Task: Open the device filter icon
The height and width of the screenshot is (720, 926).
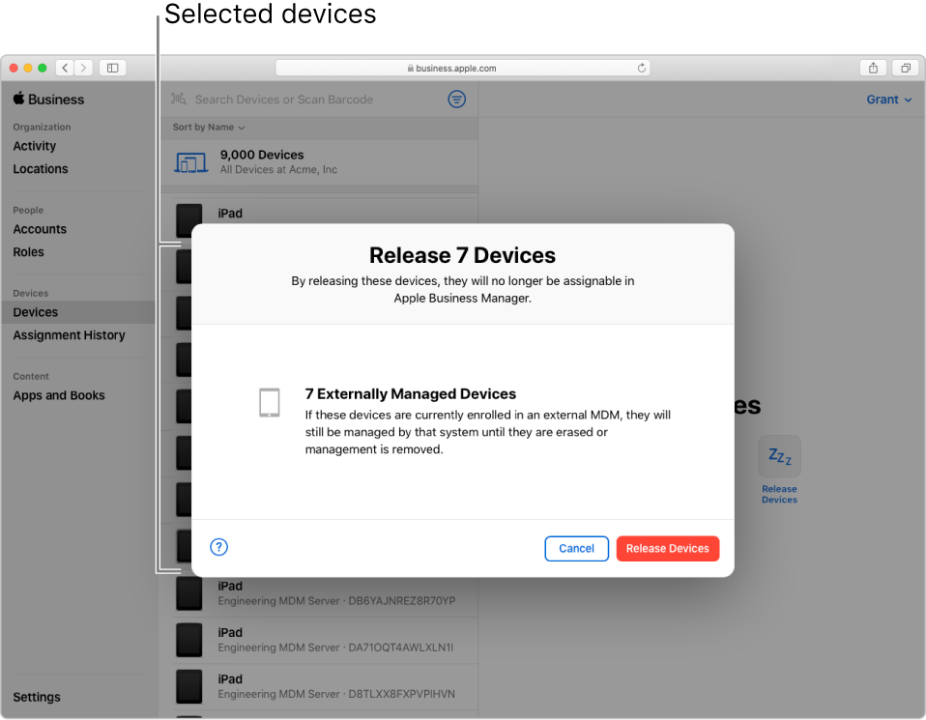Action: pos(456,100)
